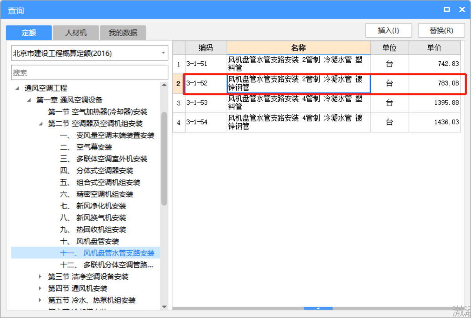Image resolution: width=471 pixels, height=318 pixels.
Task: Expand 第四节 通风机安装 node
Action: [40, 289]
